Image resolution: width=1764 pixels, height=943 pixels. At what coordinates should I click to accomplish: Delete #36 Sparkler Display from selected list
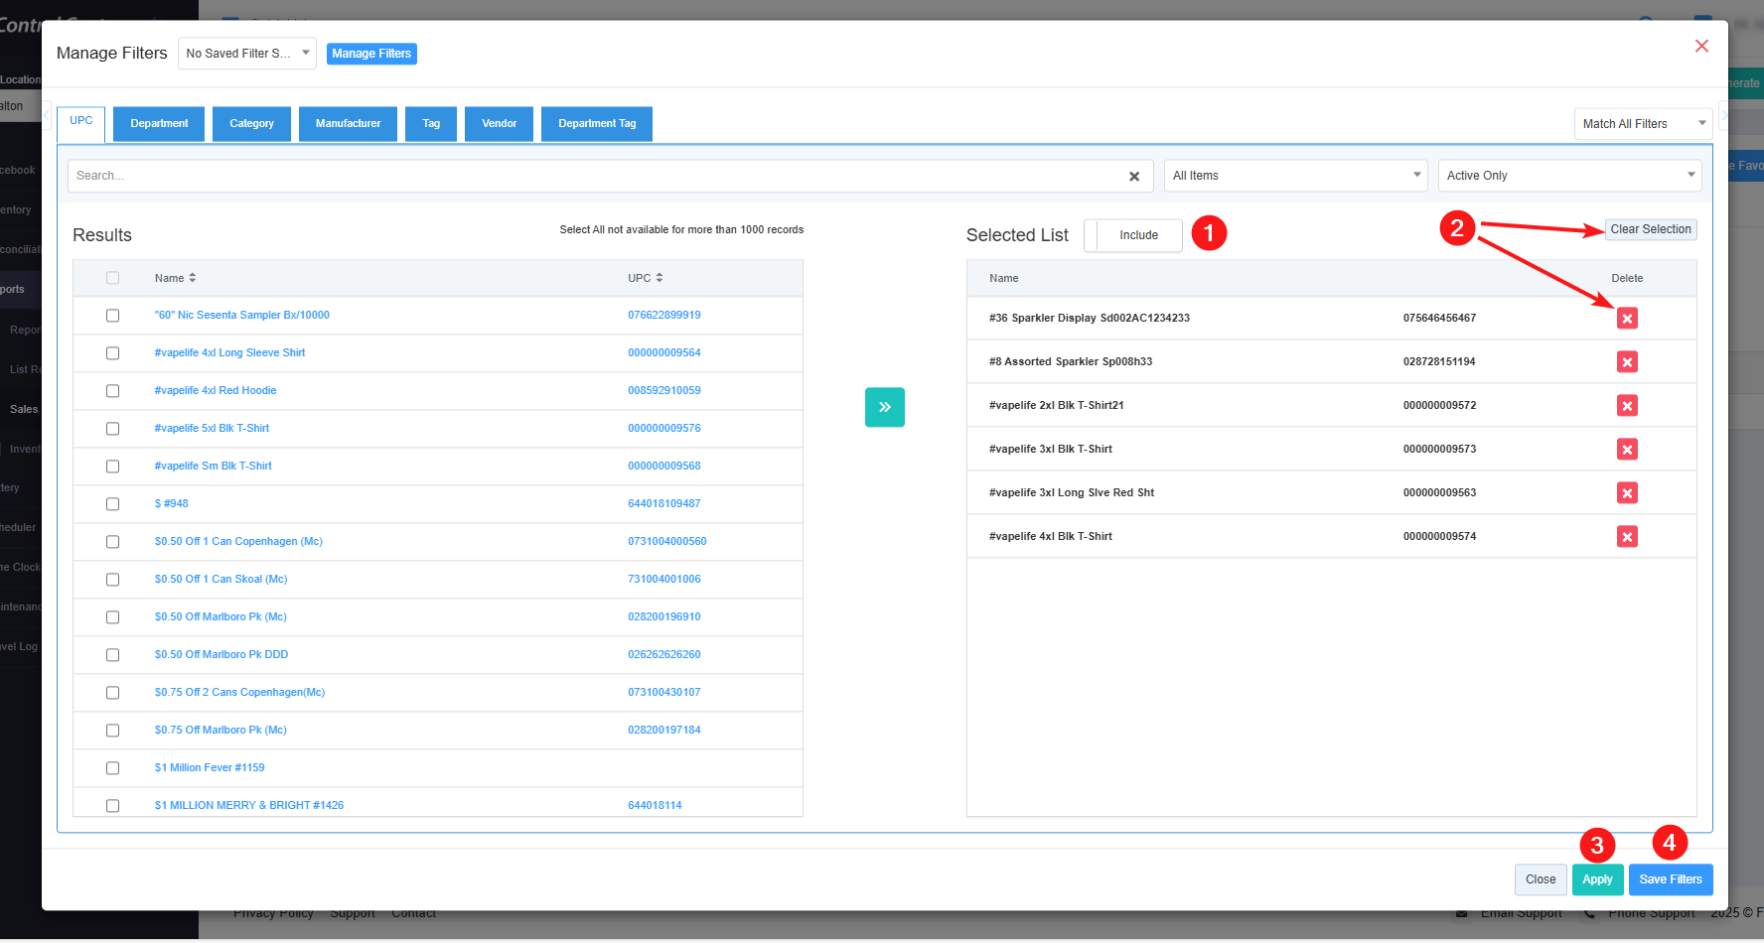tap(1626, 318)
